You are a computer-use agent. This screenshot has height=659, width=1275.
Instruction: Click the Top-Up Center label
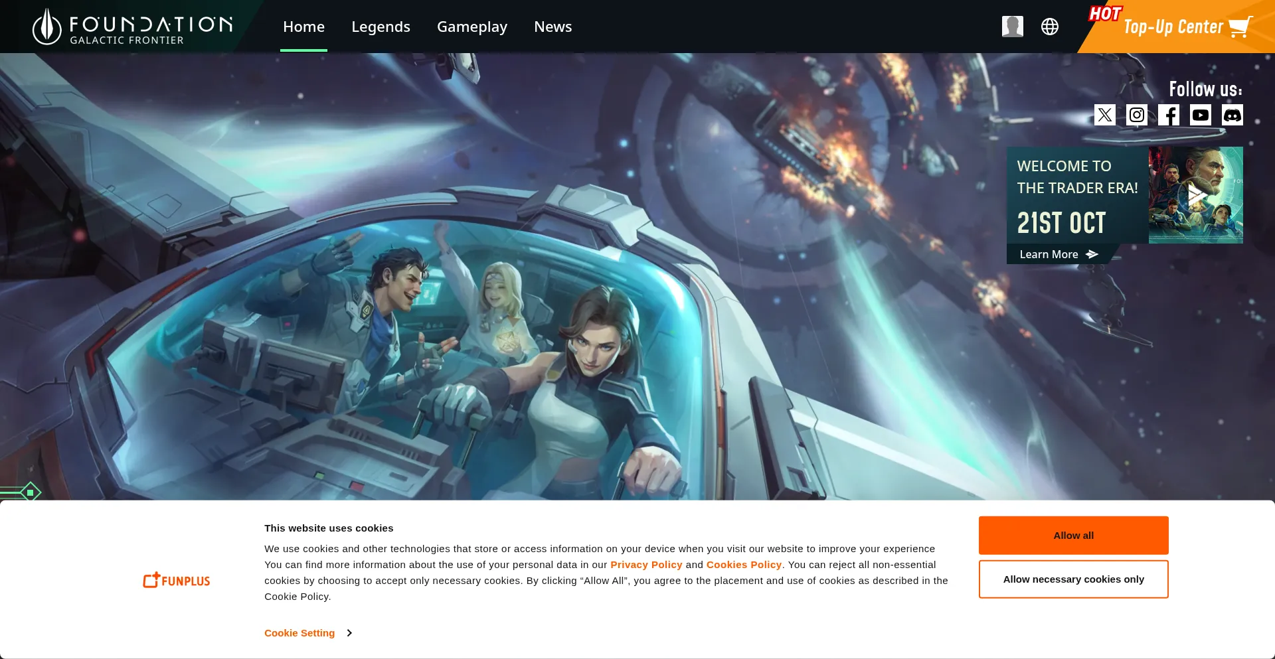point(1173,27)
